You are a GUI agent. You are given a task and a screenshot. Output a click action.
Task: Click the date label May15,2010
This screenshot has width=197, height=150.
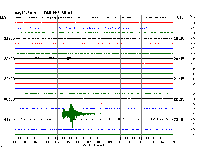pyautogui.click(x=25, y=13)
